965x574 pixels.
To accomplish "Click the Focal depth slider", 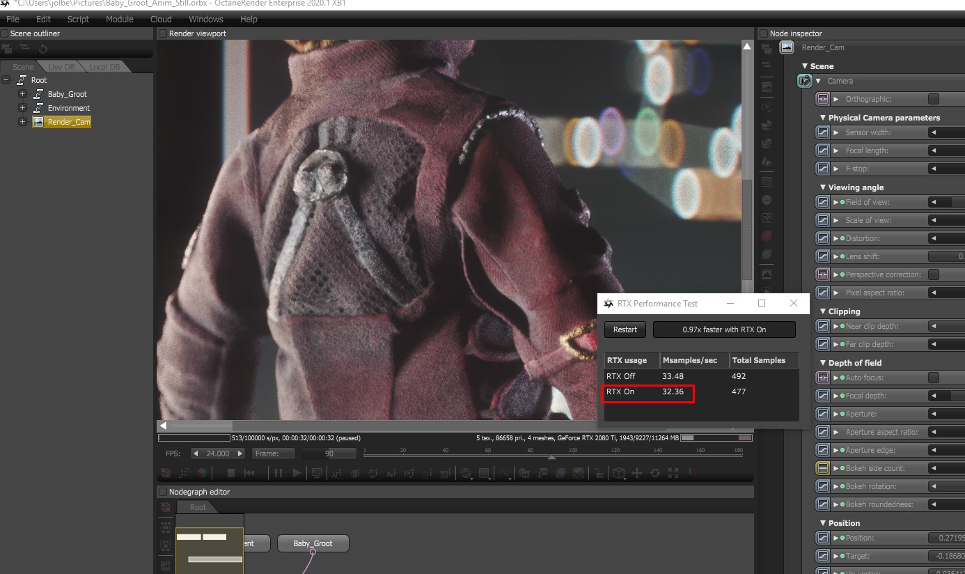I will (946, 396).
